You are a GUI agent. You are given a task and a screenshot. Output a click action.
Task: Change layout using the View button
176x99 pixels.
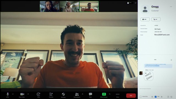[x=130, y=3]
